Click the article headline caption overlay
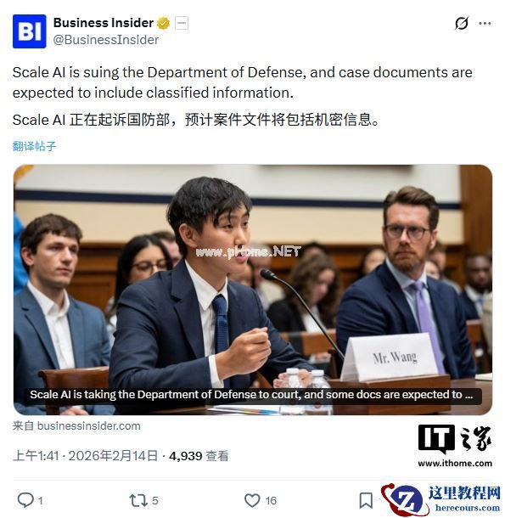The height and width of the screenshot is (518, 505). (251, 395)
